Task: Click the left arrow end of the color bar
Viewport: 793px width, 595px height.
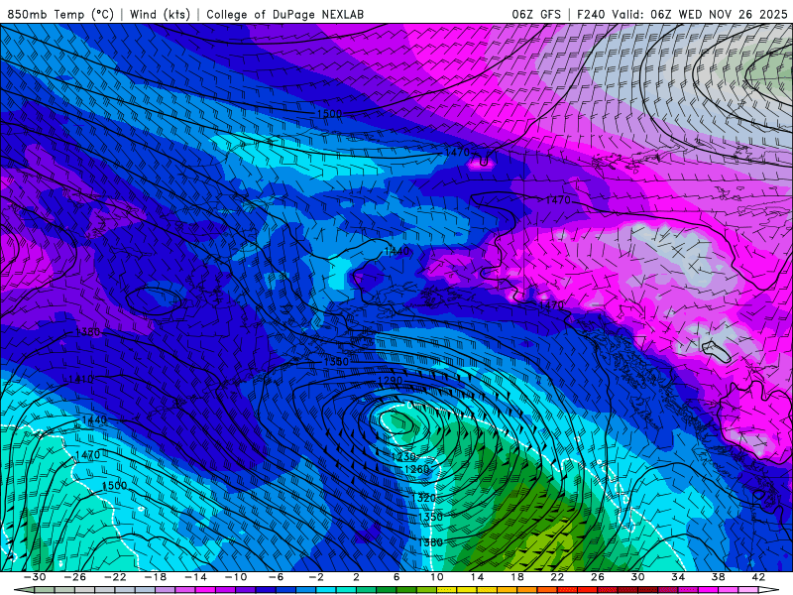Action: 24,590
